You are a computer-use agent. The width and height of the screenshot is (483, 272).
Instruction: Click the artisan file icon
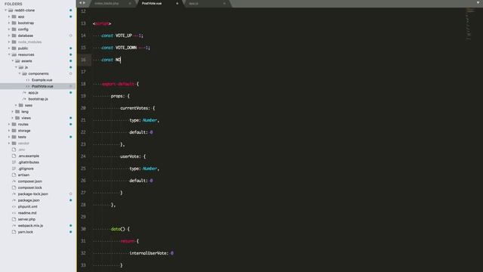[14, 175]
